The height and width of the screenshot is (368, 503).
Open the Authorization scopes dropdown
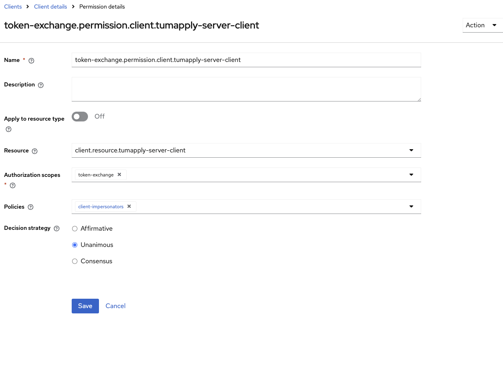tap(411, 174)
